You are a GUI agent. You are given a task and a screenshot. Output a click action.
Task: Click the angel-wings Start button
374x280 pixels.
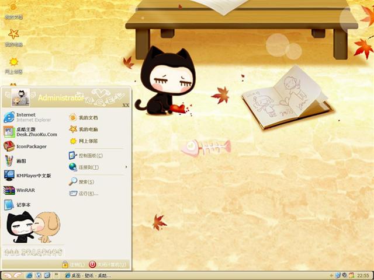[12, 275]
